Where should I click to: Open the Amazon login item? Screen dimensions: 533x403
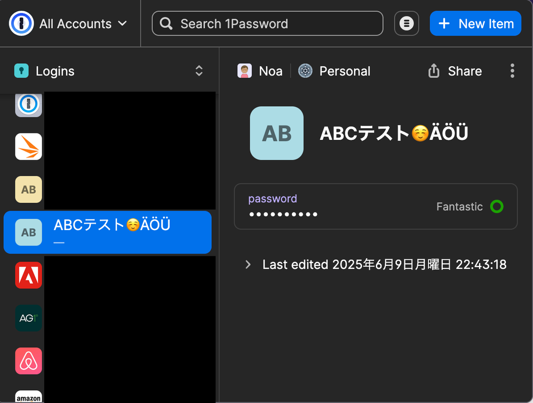tap(29, 396)
